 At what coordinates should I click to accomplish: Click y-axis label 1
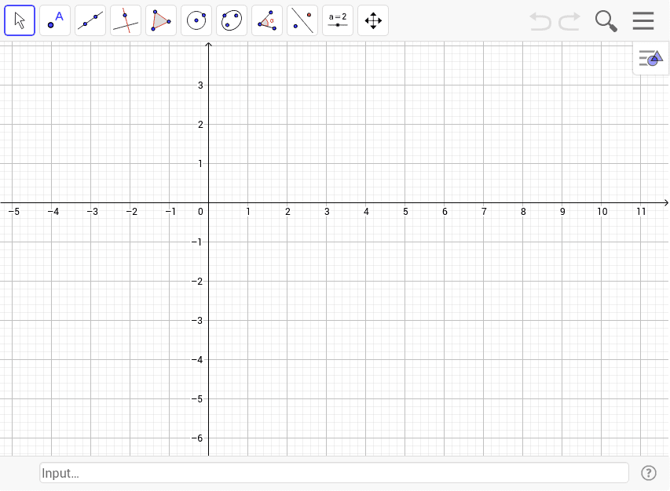click(x=200, y=164)
